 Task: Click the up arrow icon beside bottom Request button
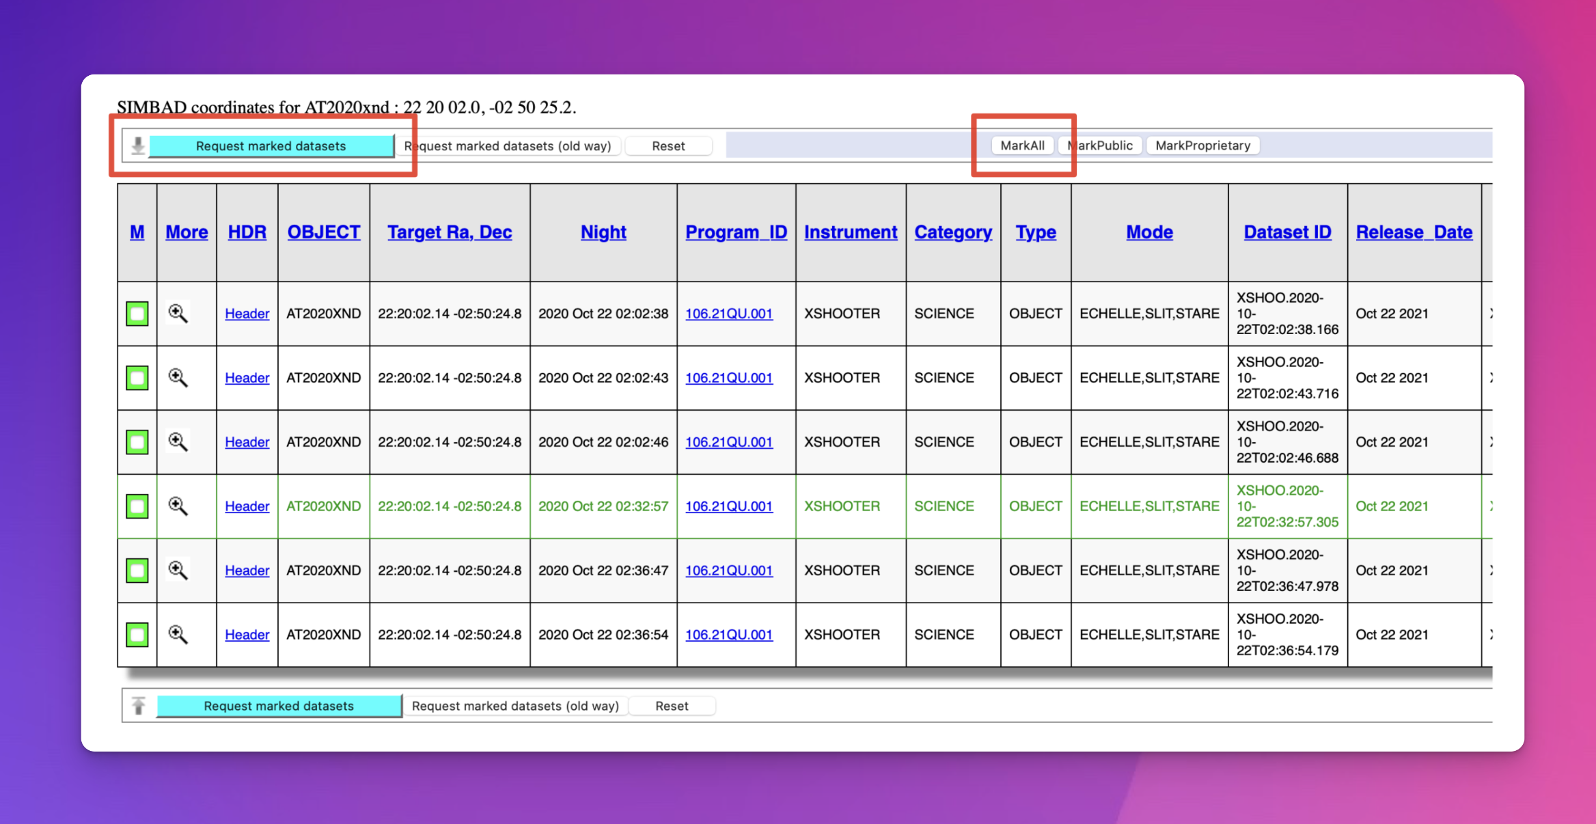point(139,706)
